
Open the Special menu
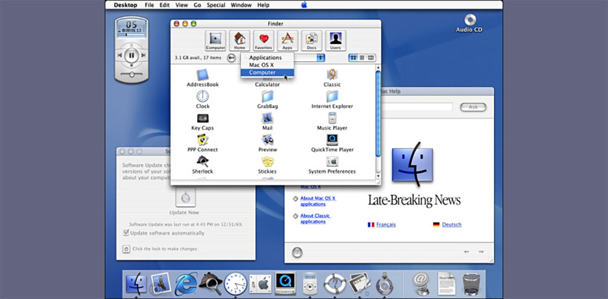tap(216, 5)
